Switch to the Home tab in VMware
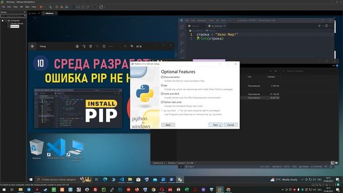The image size is (343, 193). (x=33, y=13)
